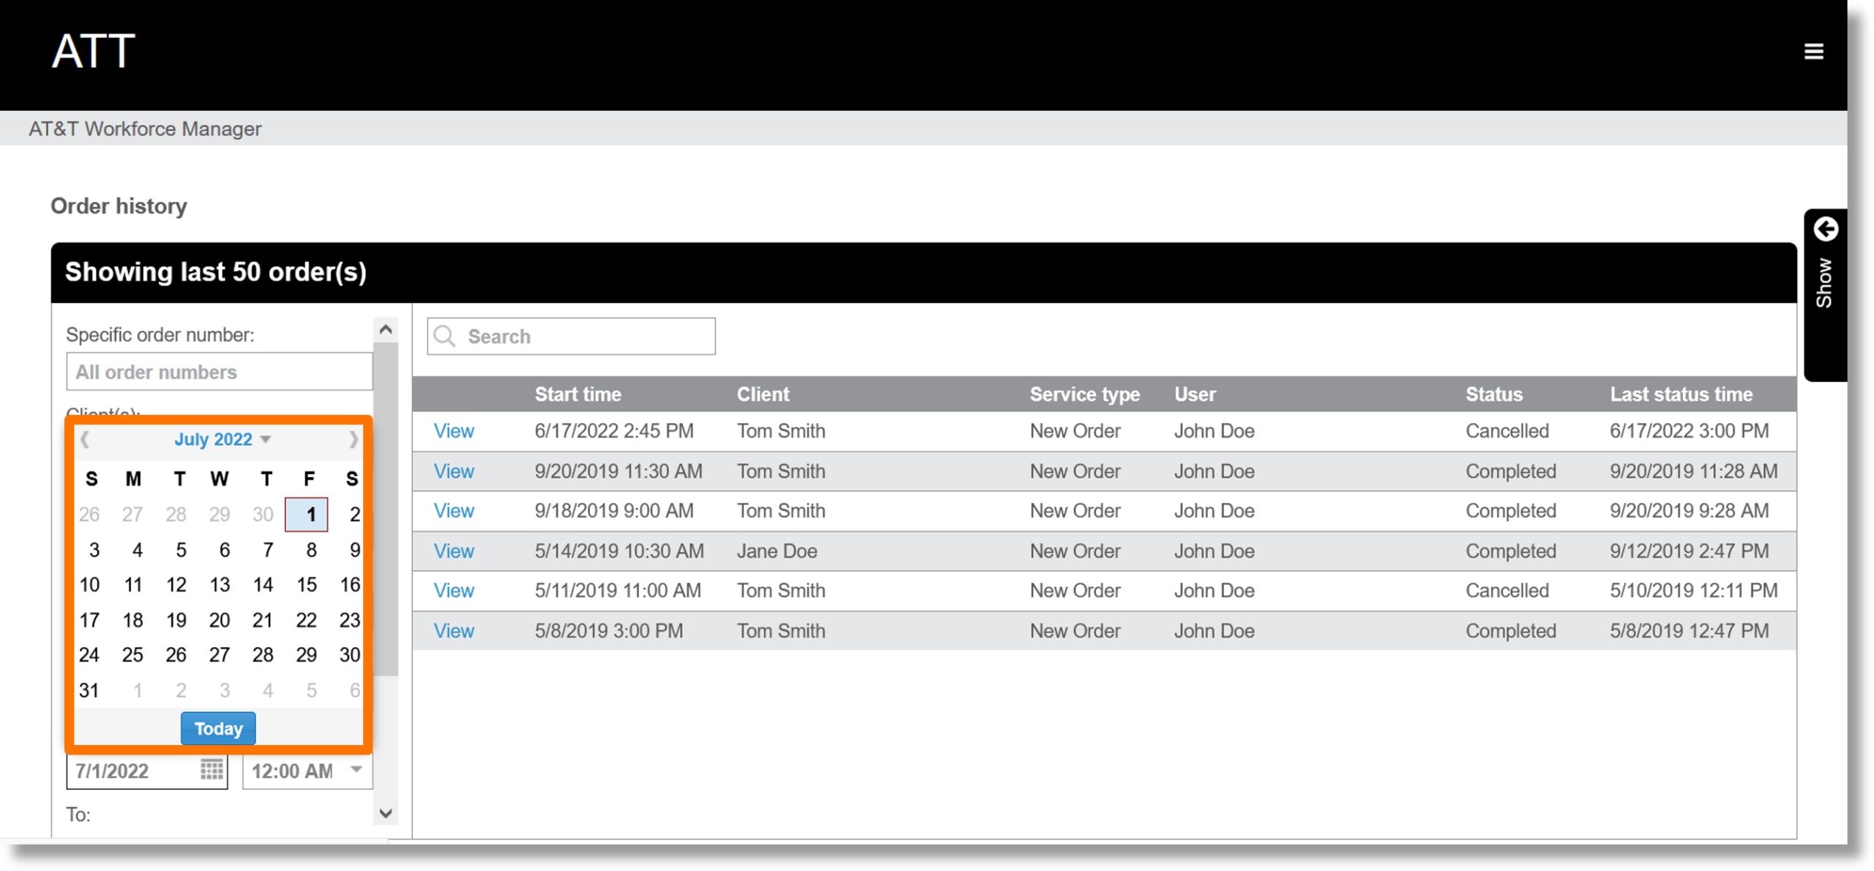Select July 13 in the calendar
1874x871 pixels.
[x=220, y=585]
